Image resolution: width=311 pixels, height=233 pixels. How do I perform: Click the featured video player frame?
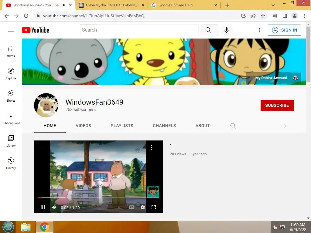coord(98,177)
